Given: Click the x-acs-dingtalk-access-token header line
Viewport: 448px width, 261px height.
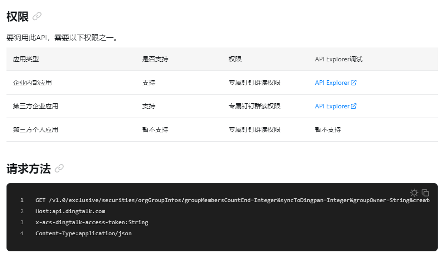Looking at the screenshot, I should click(x=92, y=222).
